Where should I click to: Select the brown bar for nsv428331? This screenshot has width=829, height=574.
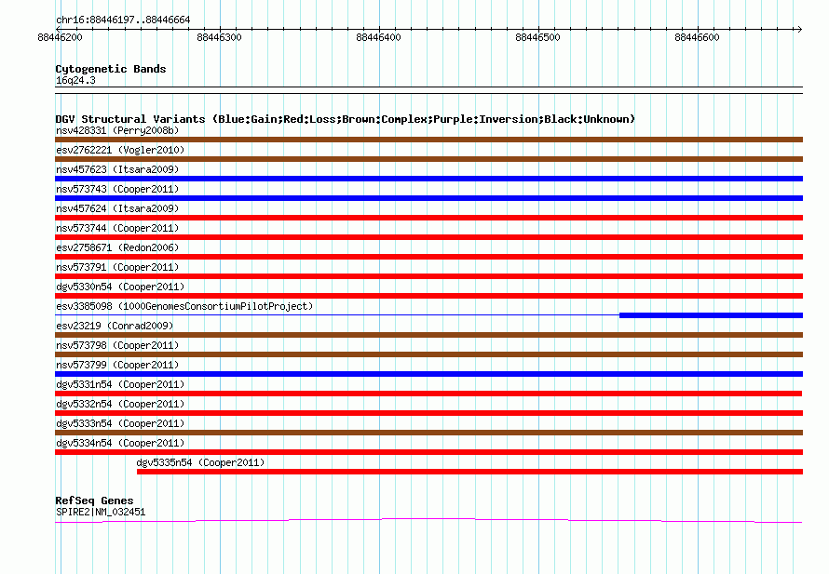[428, 140]
